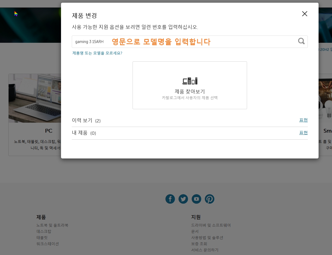Open the 워크스테이션 link
The width and height of the screenshot is (332, 255).
[47, 244]
